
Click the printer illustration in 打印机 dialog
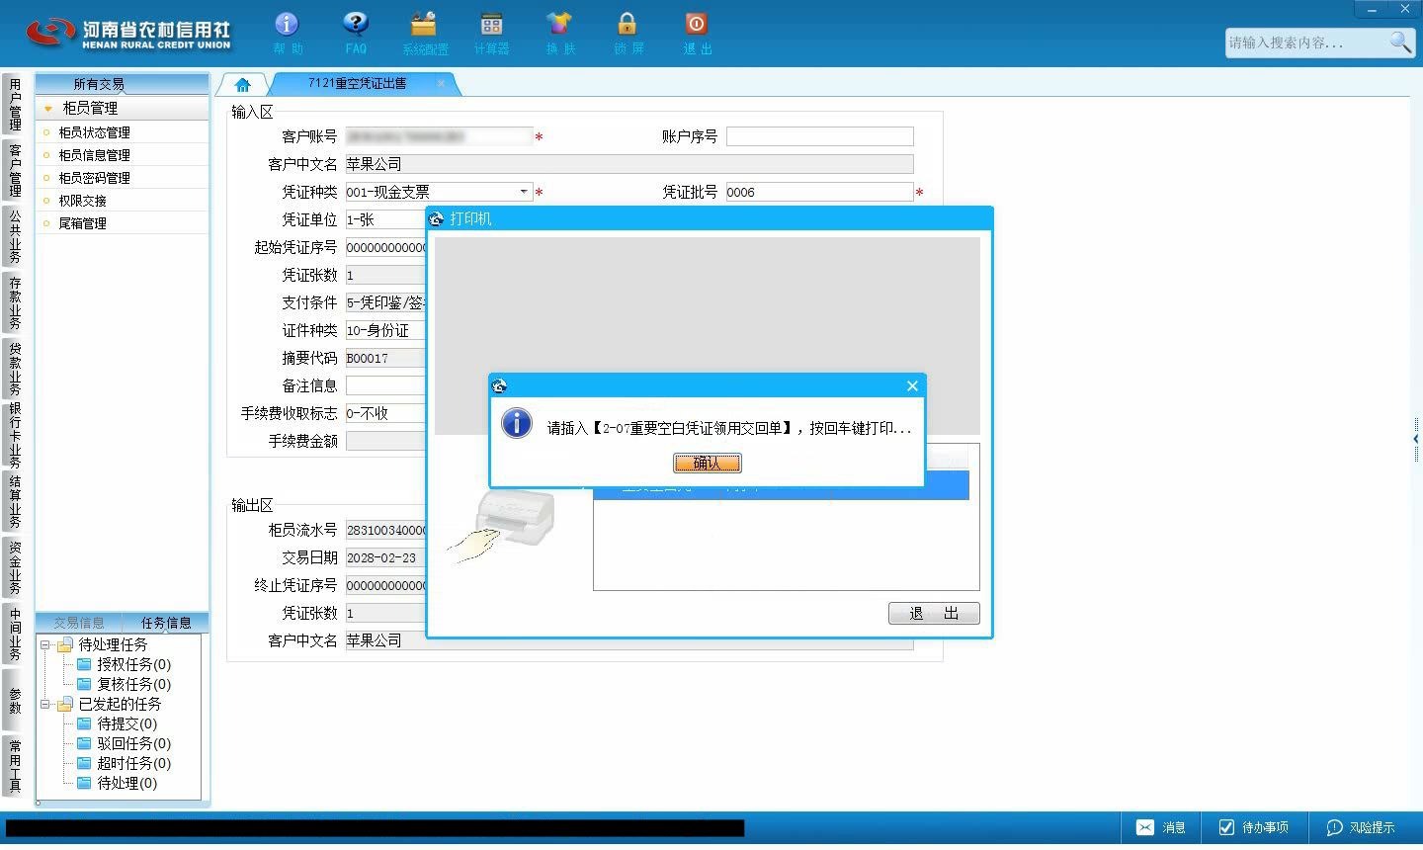tap(501, 528)
